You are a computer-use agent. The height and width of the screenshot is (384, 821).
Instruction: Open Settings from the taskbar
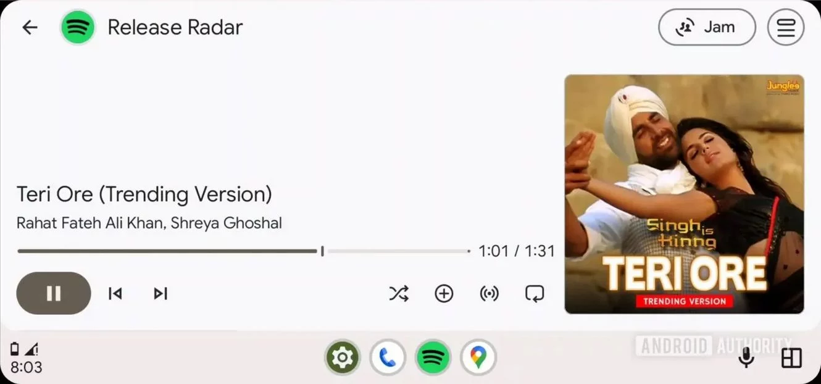(x=343, y=357)
